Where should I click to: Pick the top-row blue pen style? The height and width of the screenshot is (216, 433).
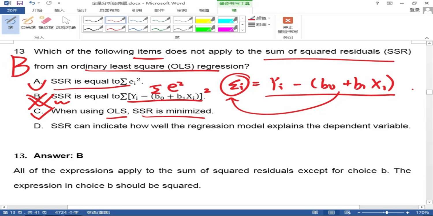[138, 20]
